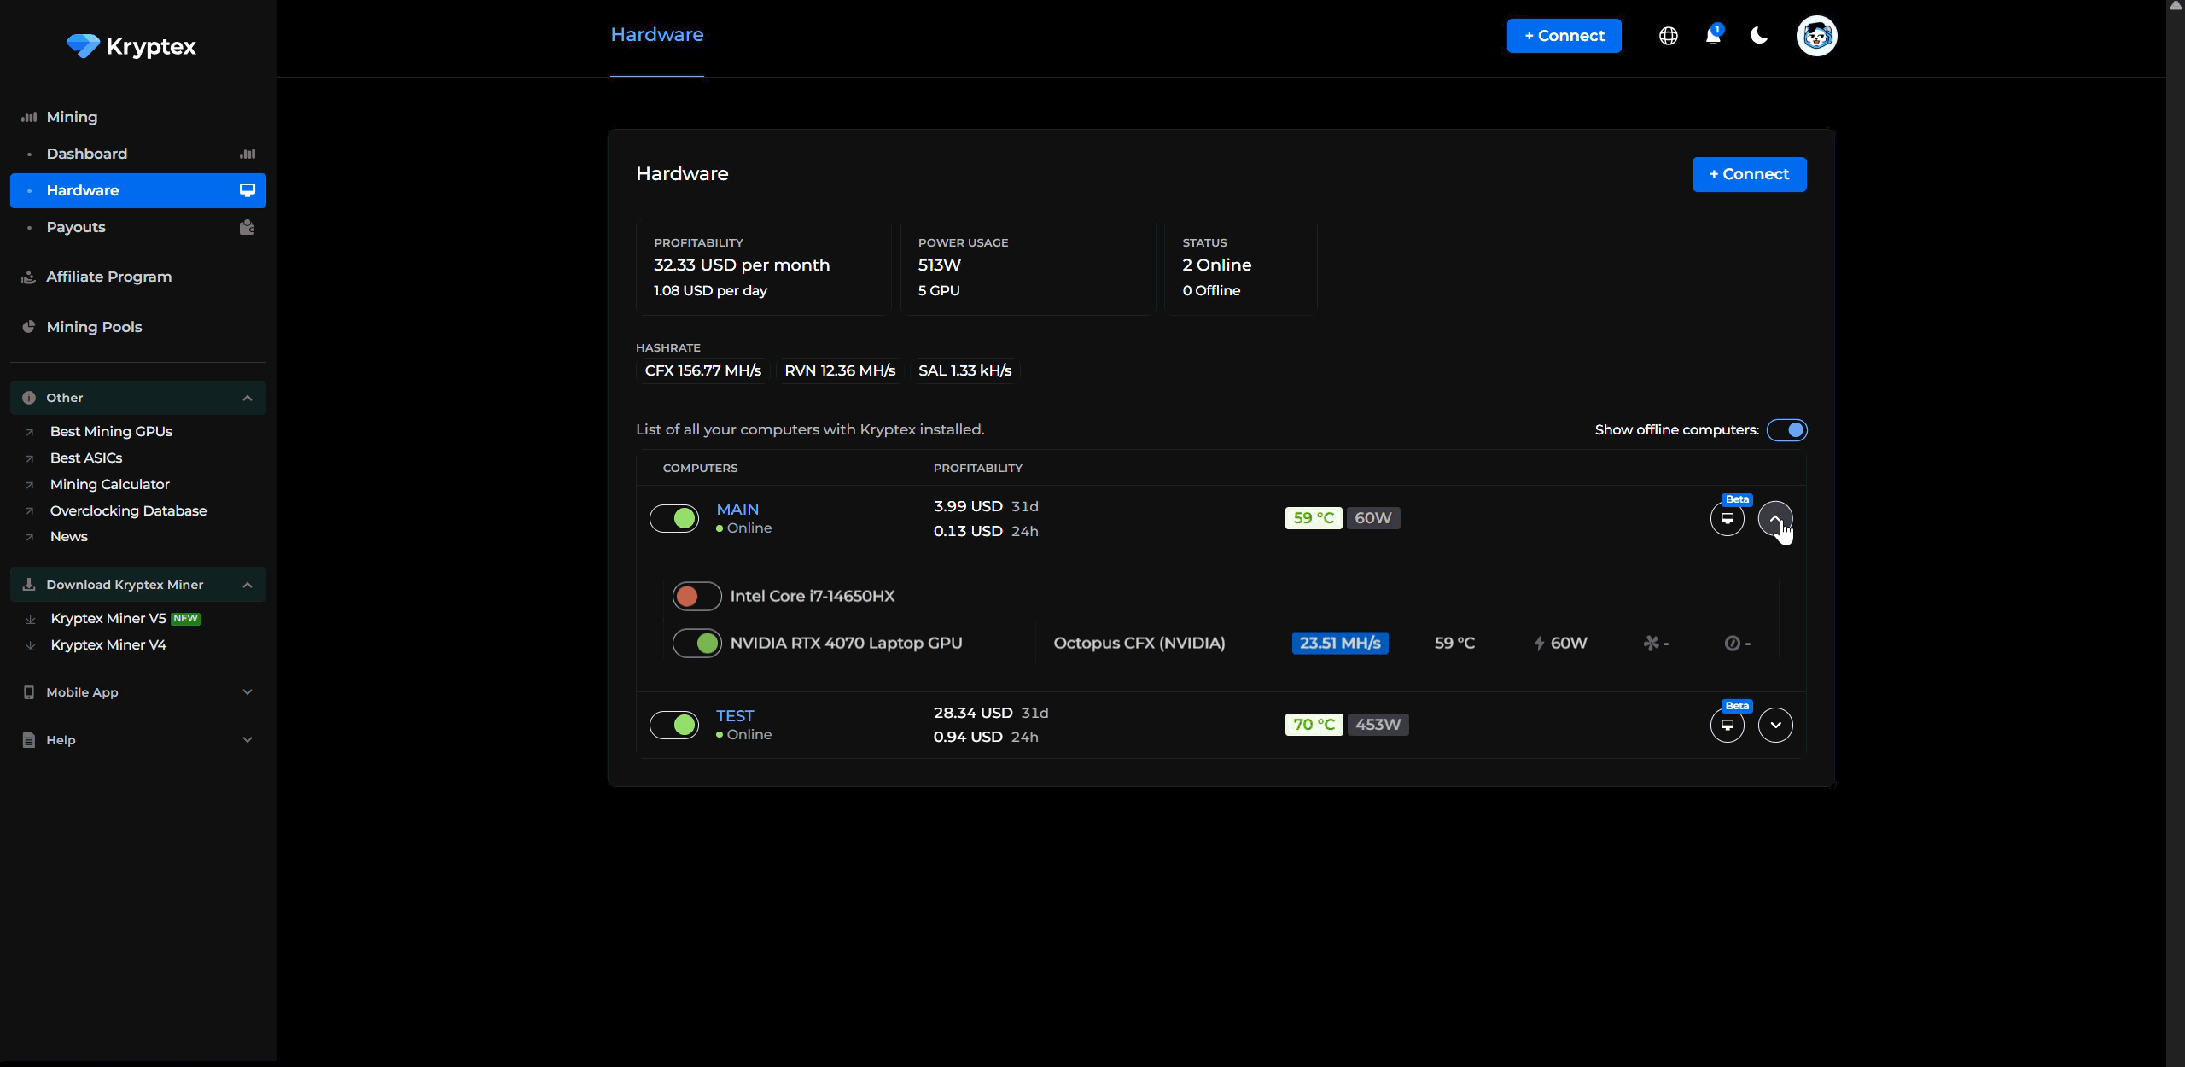Click RVN 12.36 MH/s hashrate badge

click(840, 370)
